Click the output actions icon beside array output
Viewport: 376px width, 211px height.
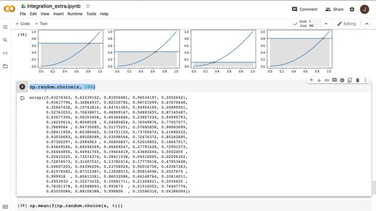(x=22, y=98)
